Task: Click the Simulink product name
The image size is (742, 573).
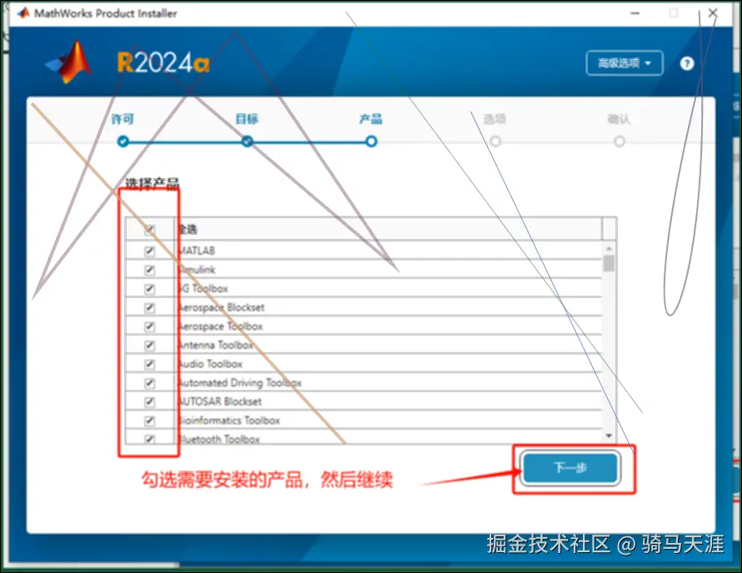Action: tap(197, 270)
